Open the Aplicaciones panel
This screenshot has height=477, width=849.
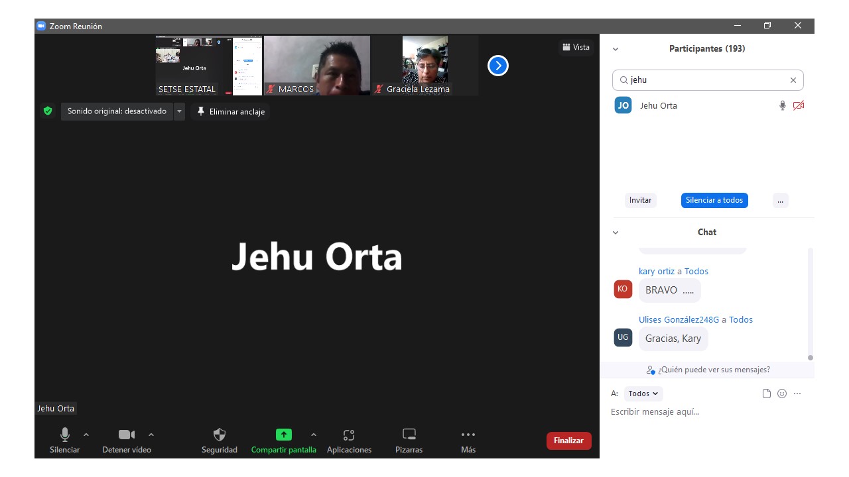pyautogui.click(x=350, y=441)
